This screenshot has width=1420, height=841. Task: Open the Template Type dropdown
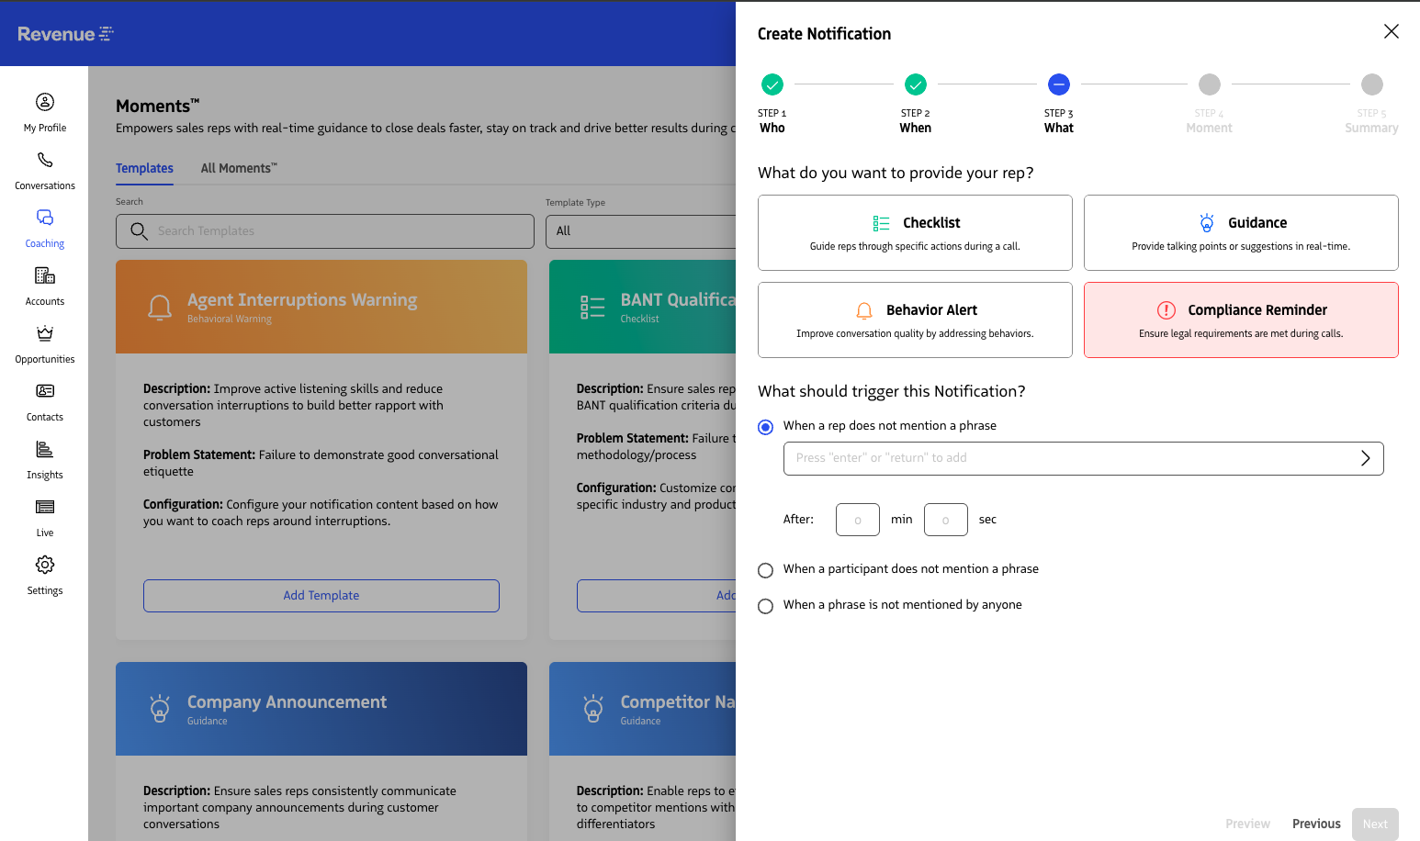pyautogui.click(x=641, y=231)
